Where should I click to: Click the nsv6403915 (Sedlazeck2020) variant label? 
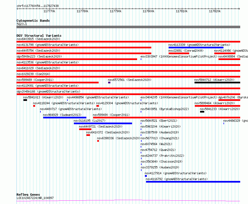coord(38,39)
